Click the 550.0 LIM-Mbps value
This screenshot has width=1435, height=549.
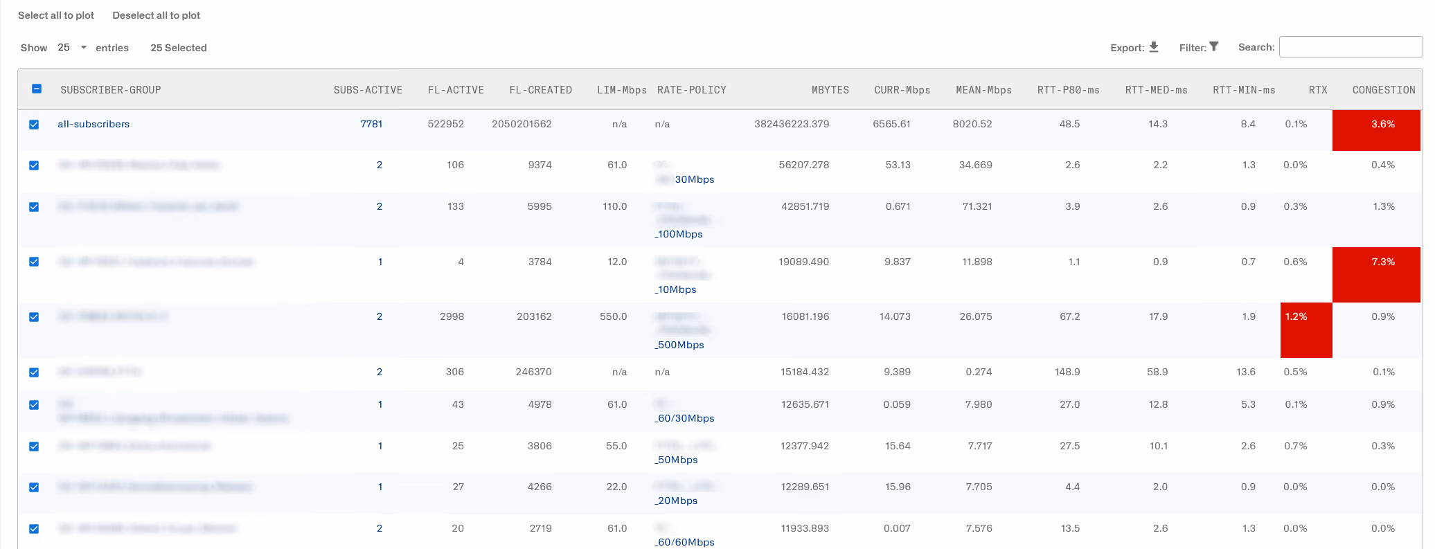tap(613, 316)
